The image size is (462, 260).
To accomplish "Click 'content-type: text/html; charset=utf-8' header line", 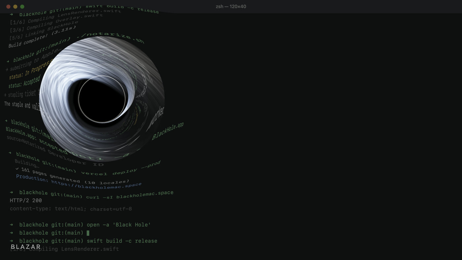I will click(71, 209).
